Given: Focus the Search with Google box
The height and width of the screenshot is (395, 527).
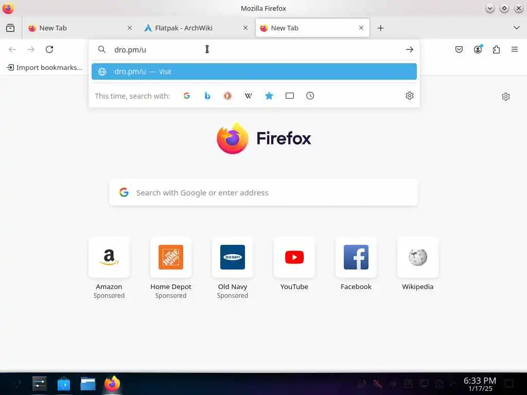Looking at the screenshot, I should tap(263, 193).
